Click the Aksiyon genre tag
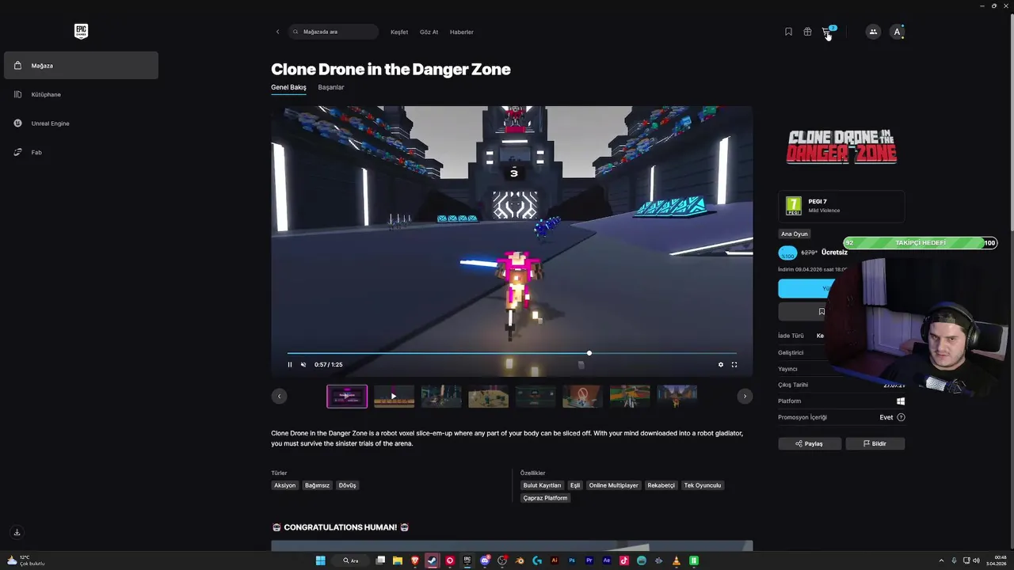Viewport: 1014px width, 570px height. [x=284, y=485]
